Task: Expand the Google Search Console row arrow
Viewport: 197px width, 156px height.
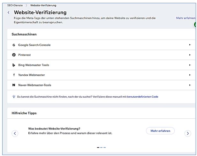Action: 190,45
